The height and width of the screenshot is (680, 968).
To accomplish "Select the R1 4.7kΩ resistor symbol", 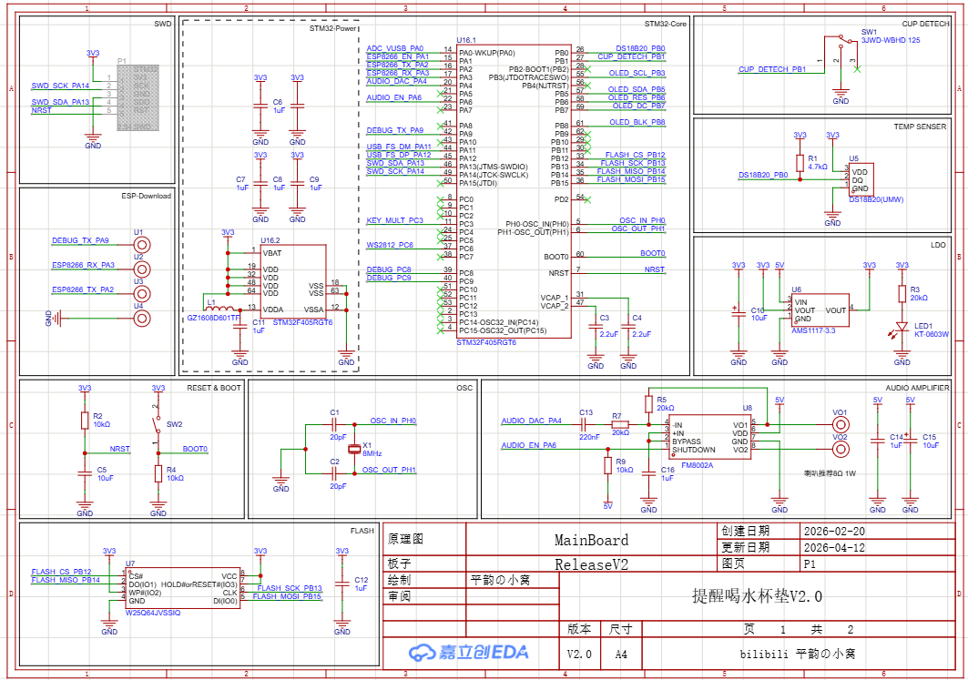I will [x=800, y=163].
